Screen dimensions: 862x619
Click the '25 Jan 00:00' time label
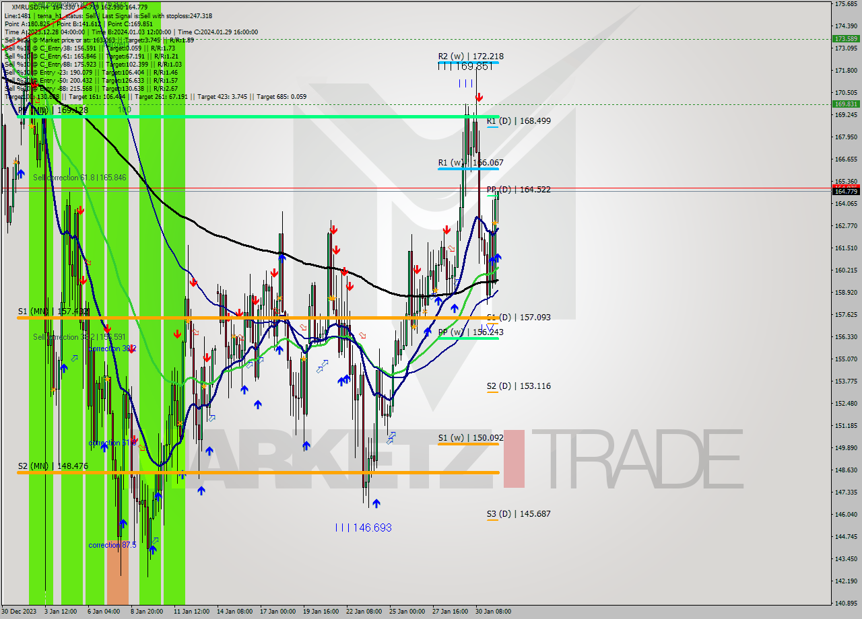click(407, 612)
